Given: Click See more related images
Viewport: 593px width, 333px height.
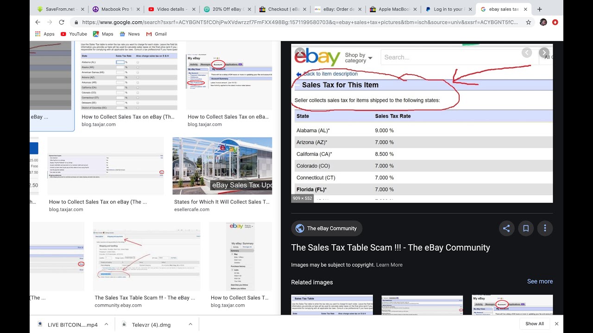Looking at the screenshot, I should (x=540, y=281).
